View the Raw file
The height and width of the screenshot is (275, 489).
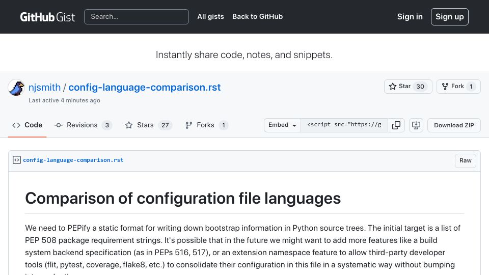click(465, 160)
